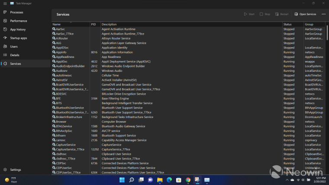Open File Explorer from taskbar
Viewport: 329px width, 185px height.
[x=160, y=180]
